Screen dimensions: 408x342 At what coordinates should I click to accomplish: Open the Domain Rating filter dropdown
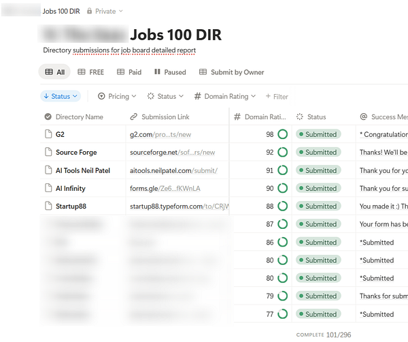[x=225, y=96]
